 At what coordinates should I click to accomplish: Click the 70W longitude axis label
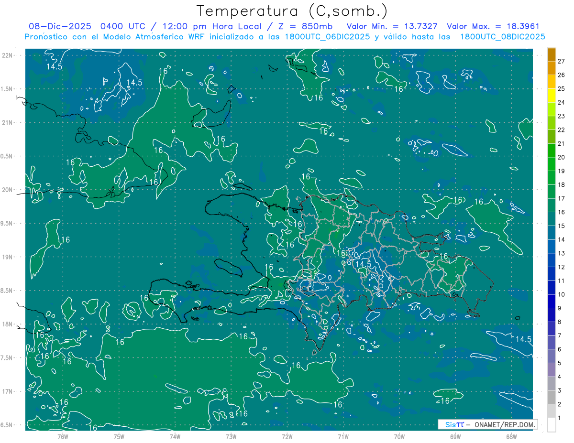399,436
